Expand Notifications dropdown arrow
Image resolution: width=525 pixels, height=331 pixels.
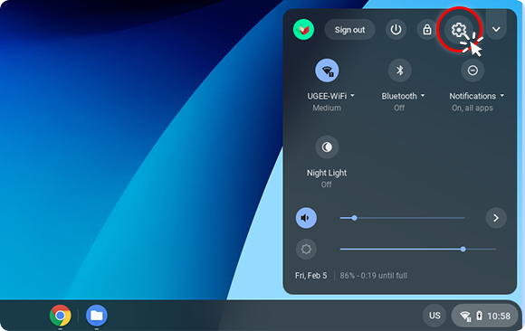tap(501, 96)
